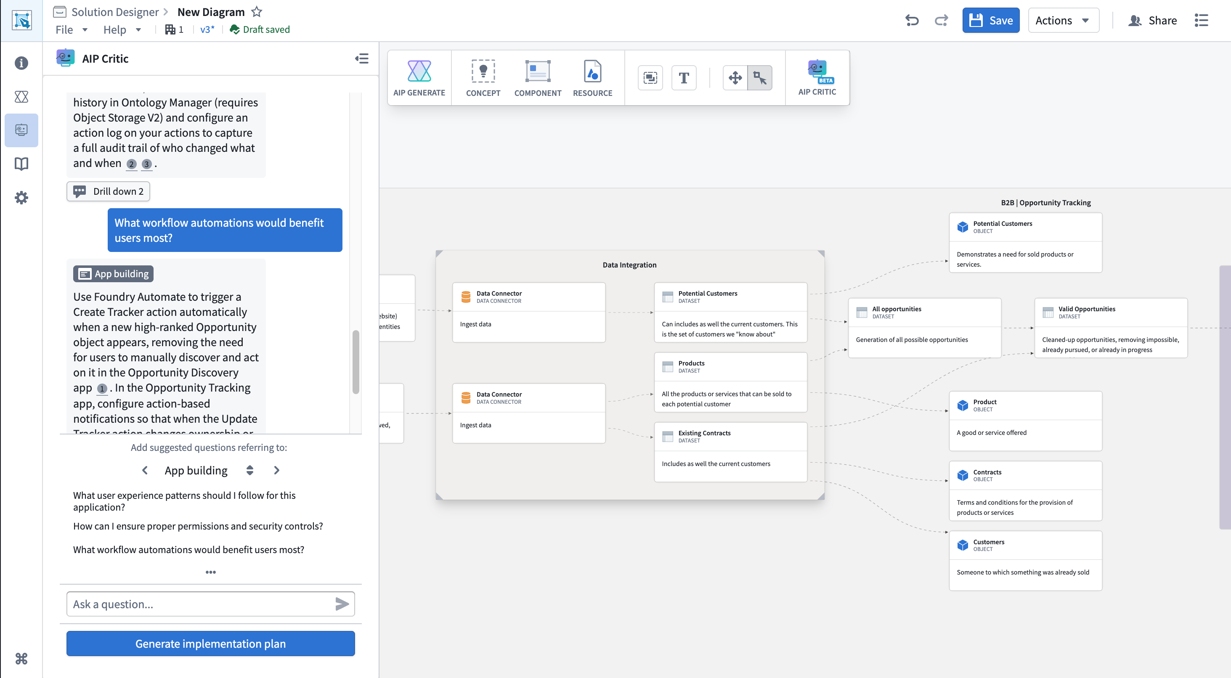Screen dimensions: 1231x678
Task: Activate the selection cursor mode
Action: pyautogui.click(x=760, y=77)
